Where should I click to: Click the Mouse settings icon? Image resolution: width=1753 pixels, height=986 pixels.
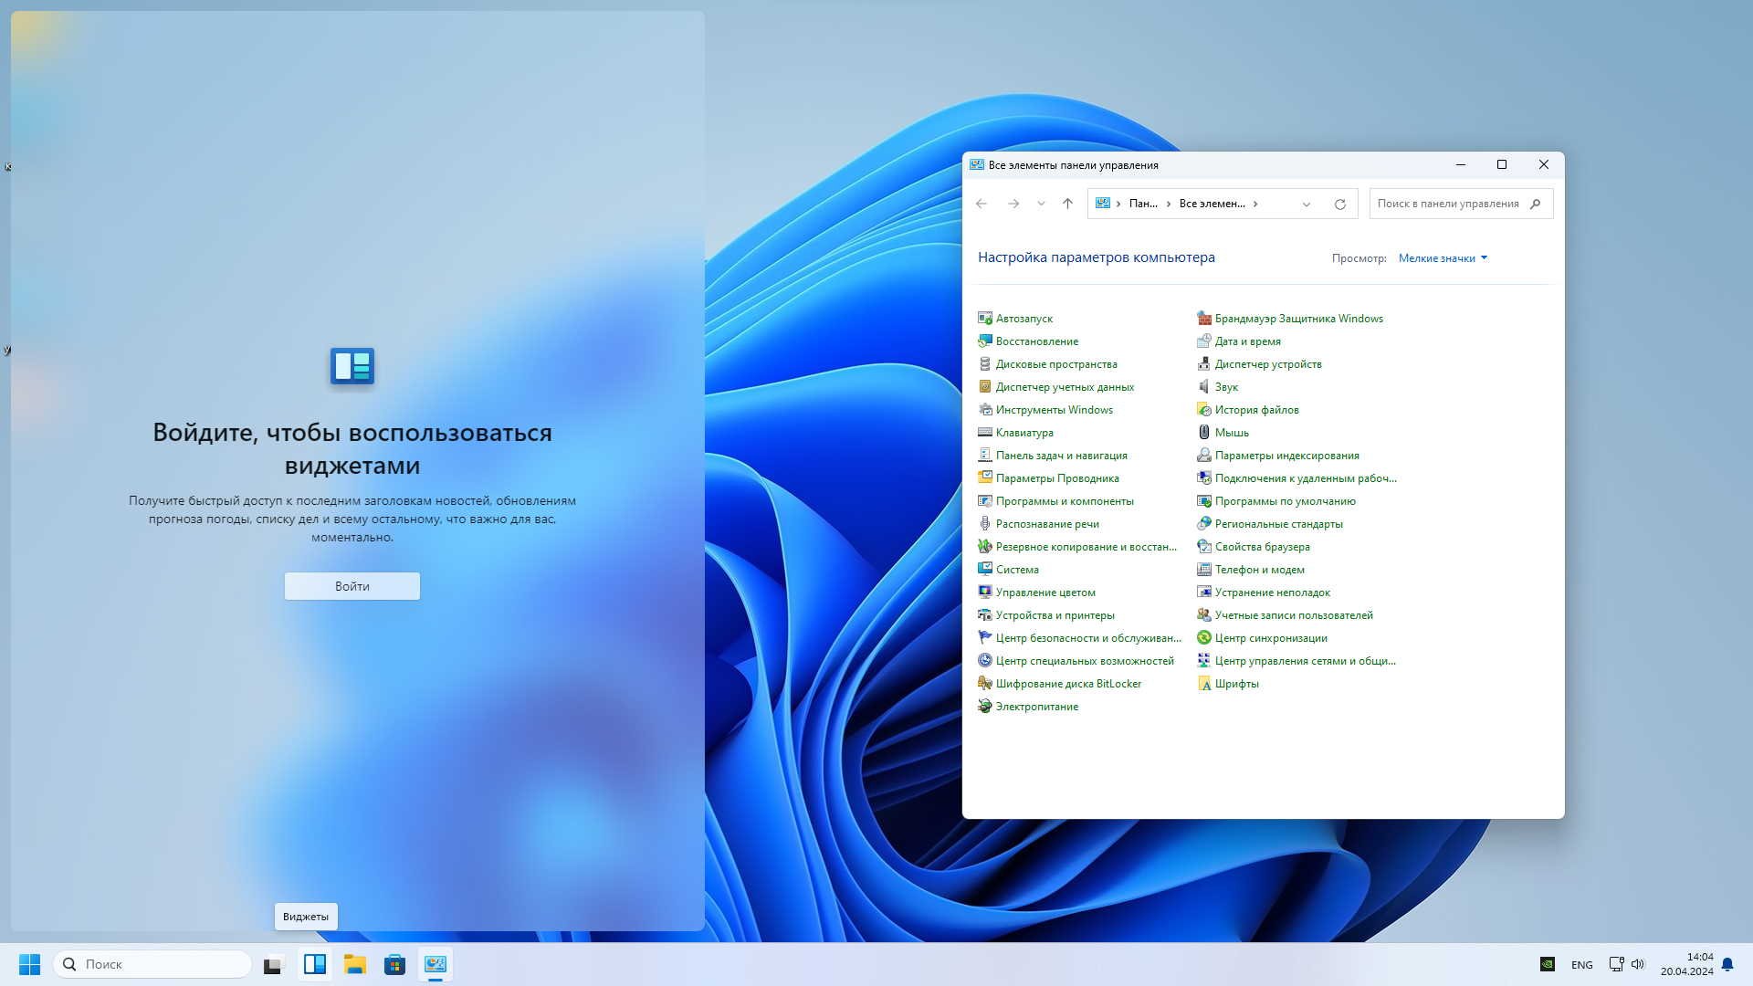pos(1203,433)
